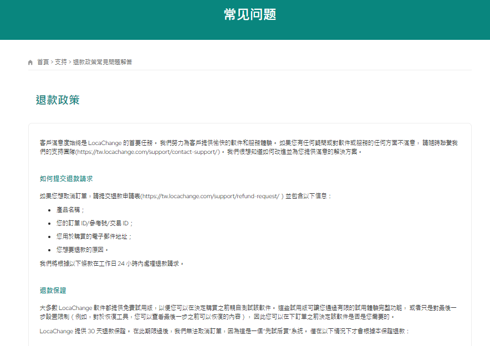Click 退款政策常見問題解答 breadcrumb text
The width and height of the screenshot is (490, 346).
(103, 62)
